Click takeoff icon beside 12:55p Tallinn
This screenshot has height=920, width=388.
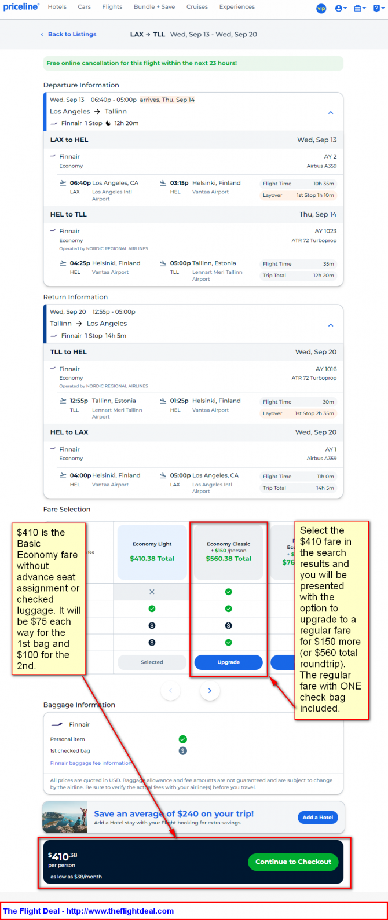click(63, 401)
